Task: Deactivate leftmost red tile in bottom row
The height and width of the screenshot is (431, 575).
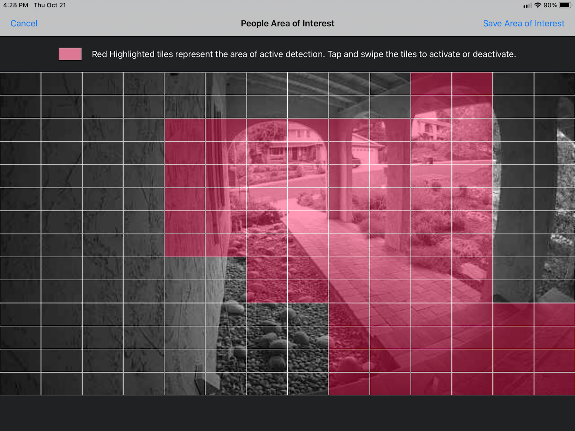Action: [x=349, y=384]
